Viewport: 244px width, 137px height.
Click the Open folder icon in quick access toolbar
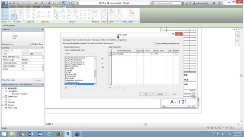coord(10,3)
